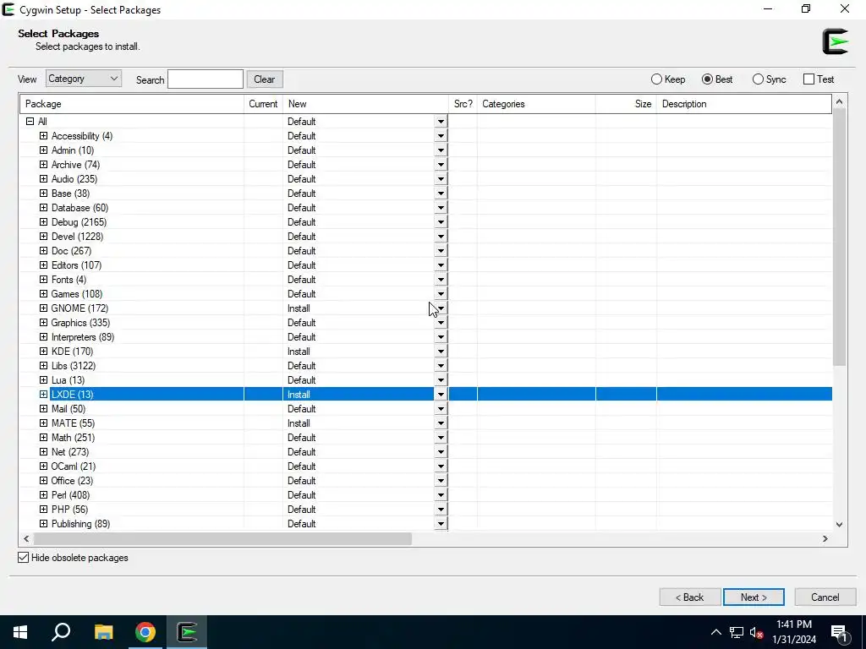Expand MATE (55) category

[x=44, y=423]
